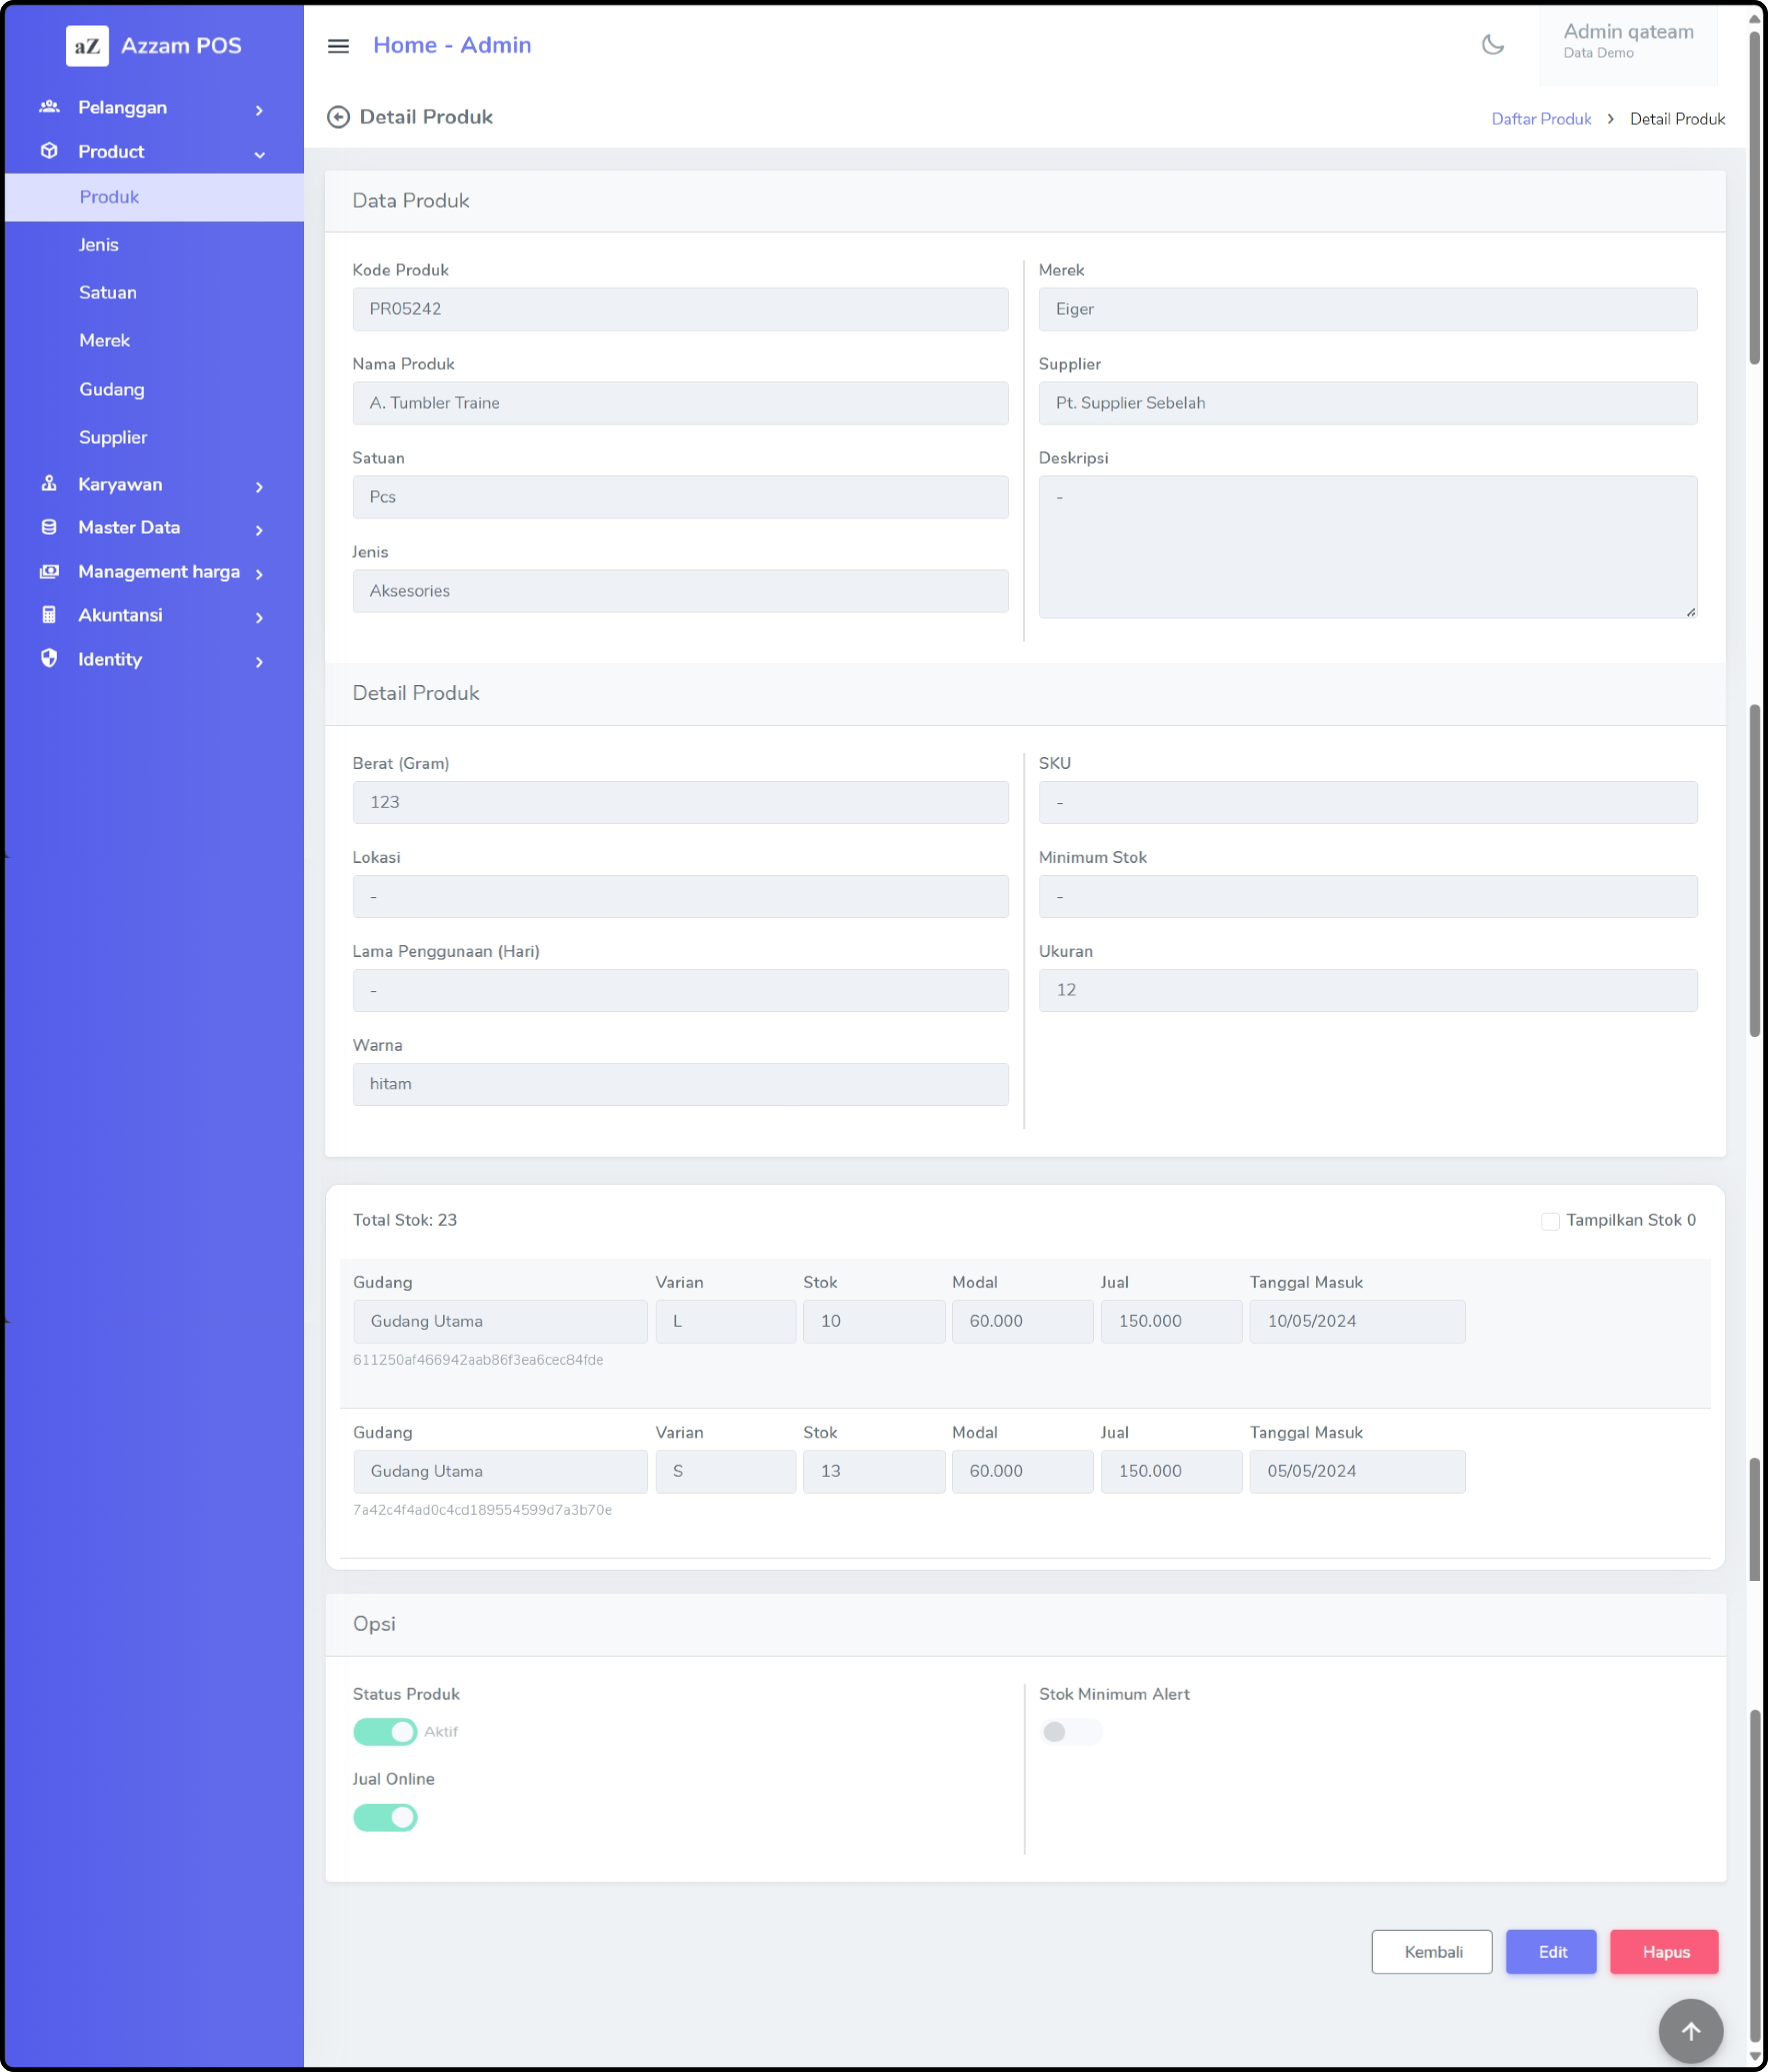Enable the Stok Minimum Alert switch
The image size is (1768, 2072).
[1070, 1732]
